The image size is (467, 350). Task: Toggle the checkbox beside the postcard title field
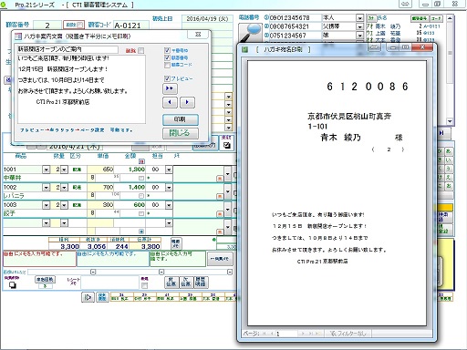[x=140, y=50]
